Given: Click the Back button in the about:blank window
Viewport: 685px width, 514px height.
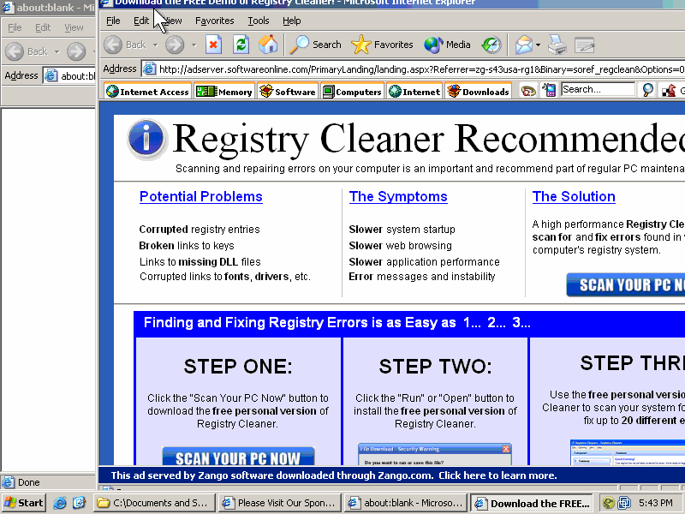Looking at the screenshot, I should coord(27,51).
